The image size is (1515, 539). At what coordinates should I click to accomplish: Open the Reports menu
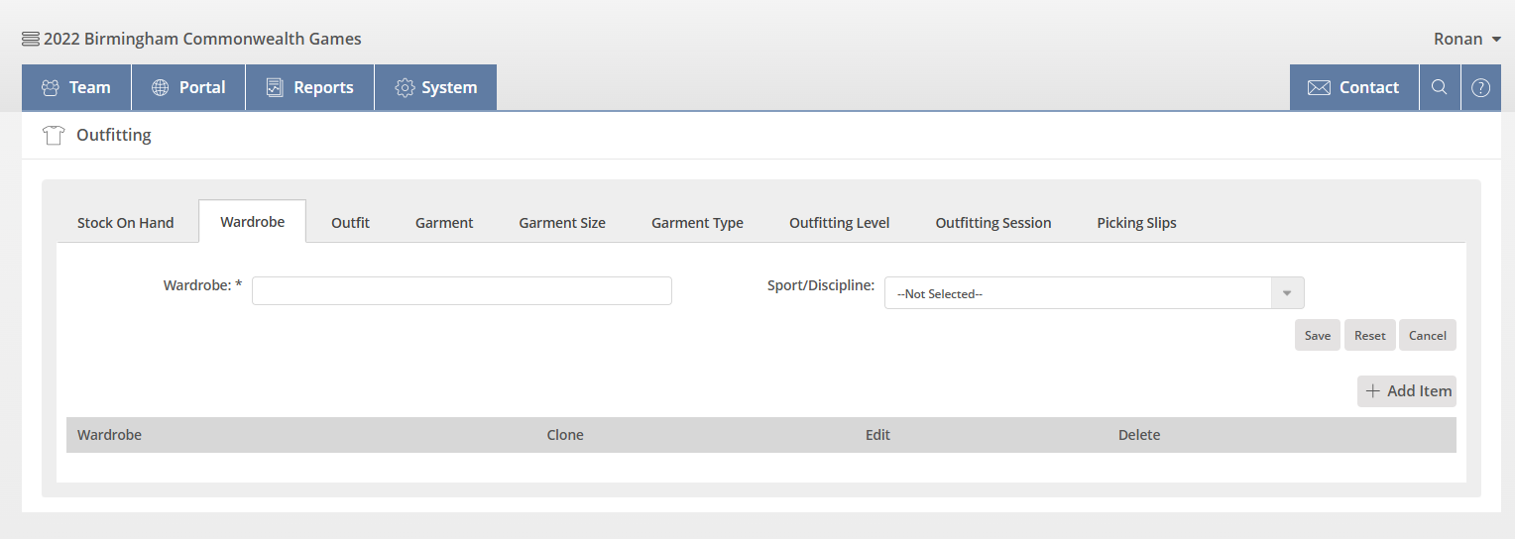(309, 87)
